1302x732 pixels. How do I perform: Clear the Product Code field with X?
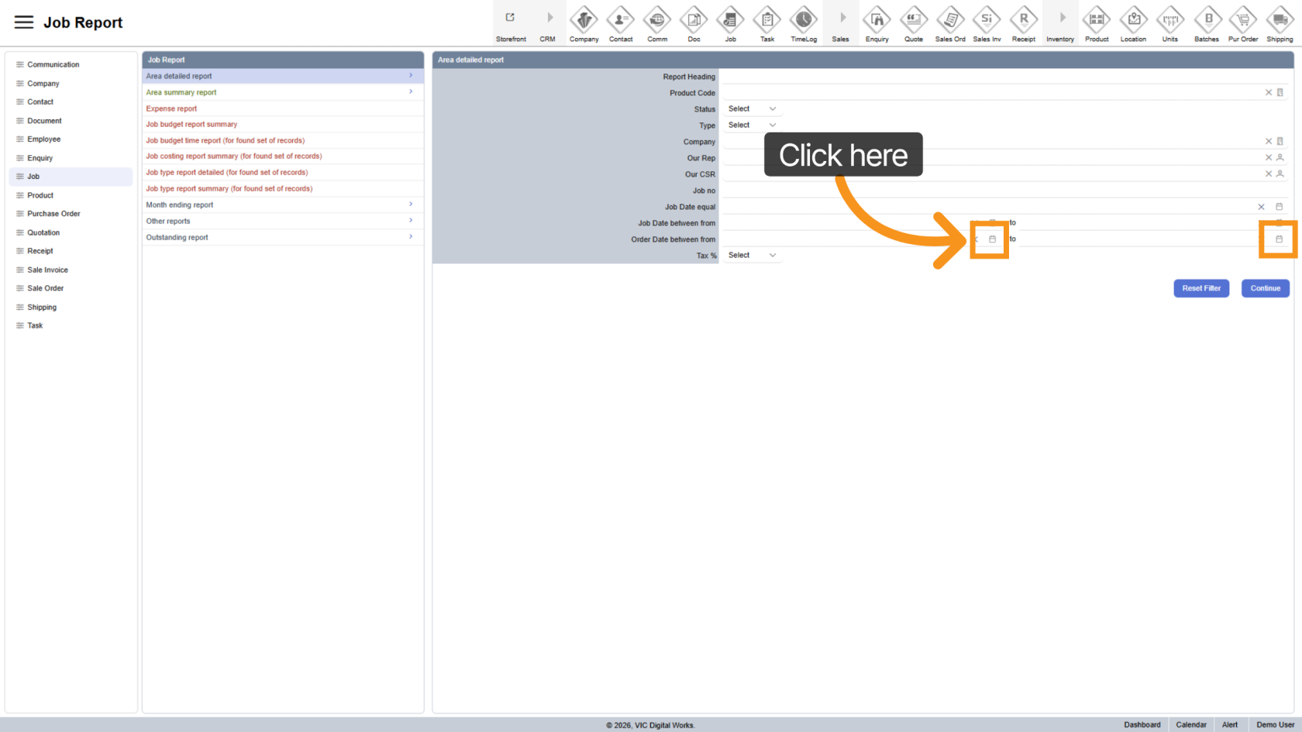pyautogui.click(x=1269, y=93)
